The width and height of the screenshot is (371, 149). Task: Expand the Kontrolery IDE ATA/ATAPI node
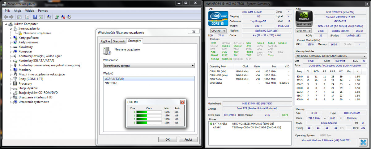(11, 61)
